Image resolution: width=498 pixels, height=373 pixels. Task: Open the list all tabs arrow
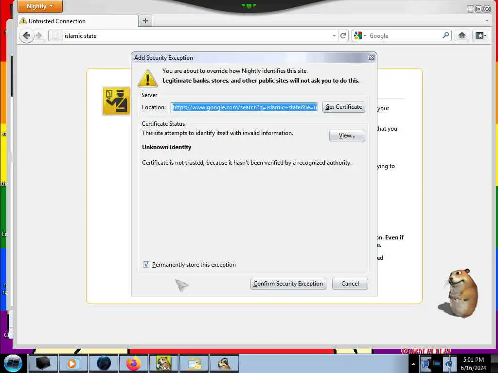click(x=486, y=20)
